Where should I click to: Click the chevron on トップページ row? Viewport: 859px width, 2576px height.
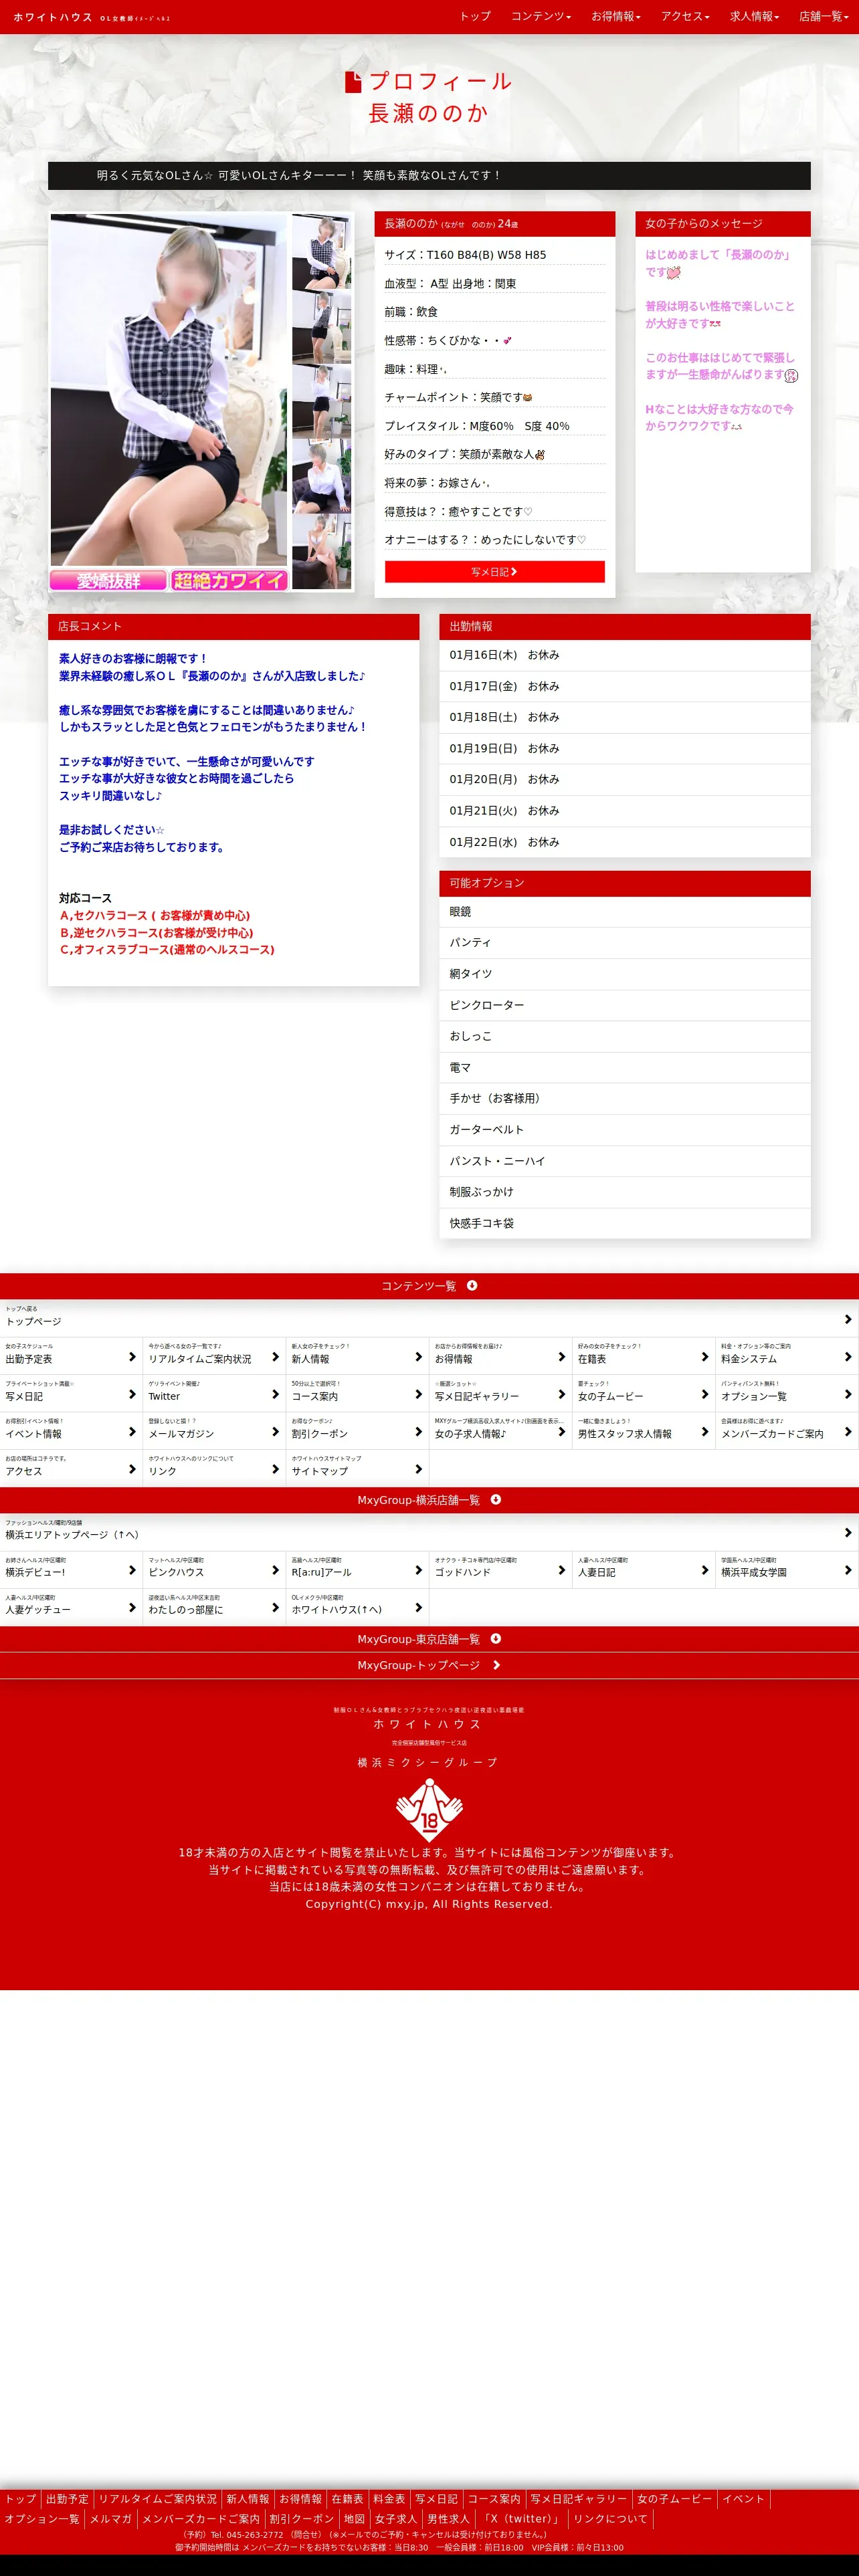(x=848, y=1319)
